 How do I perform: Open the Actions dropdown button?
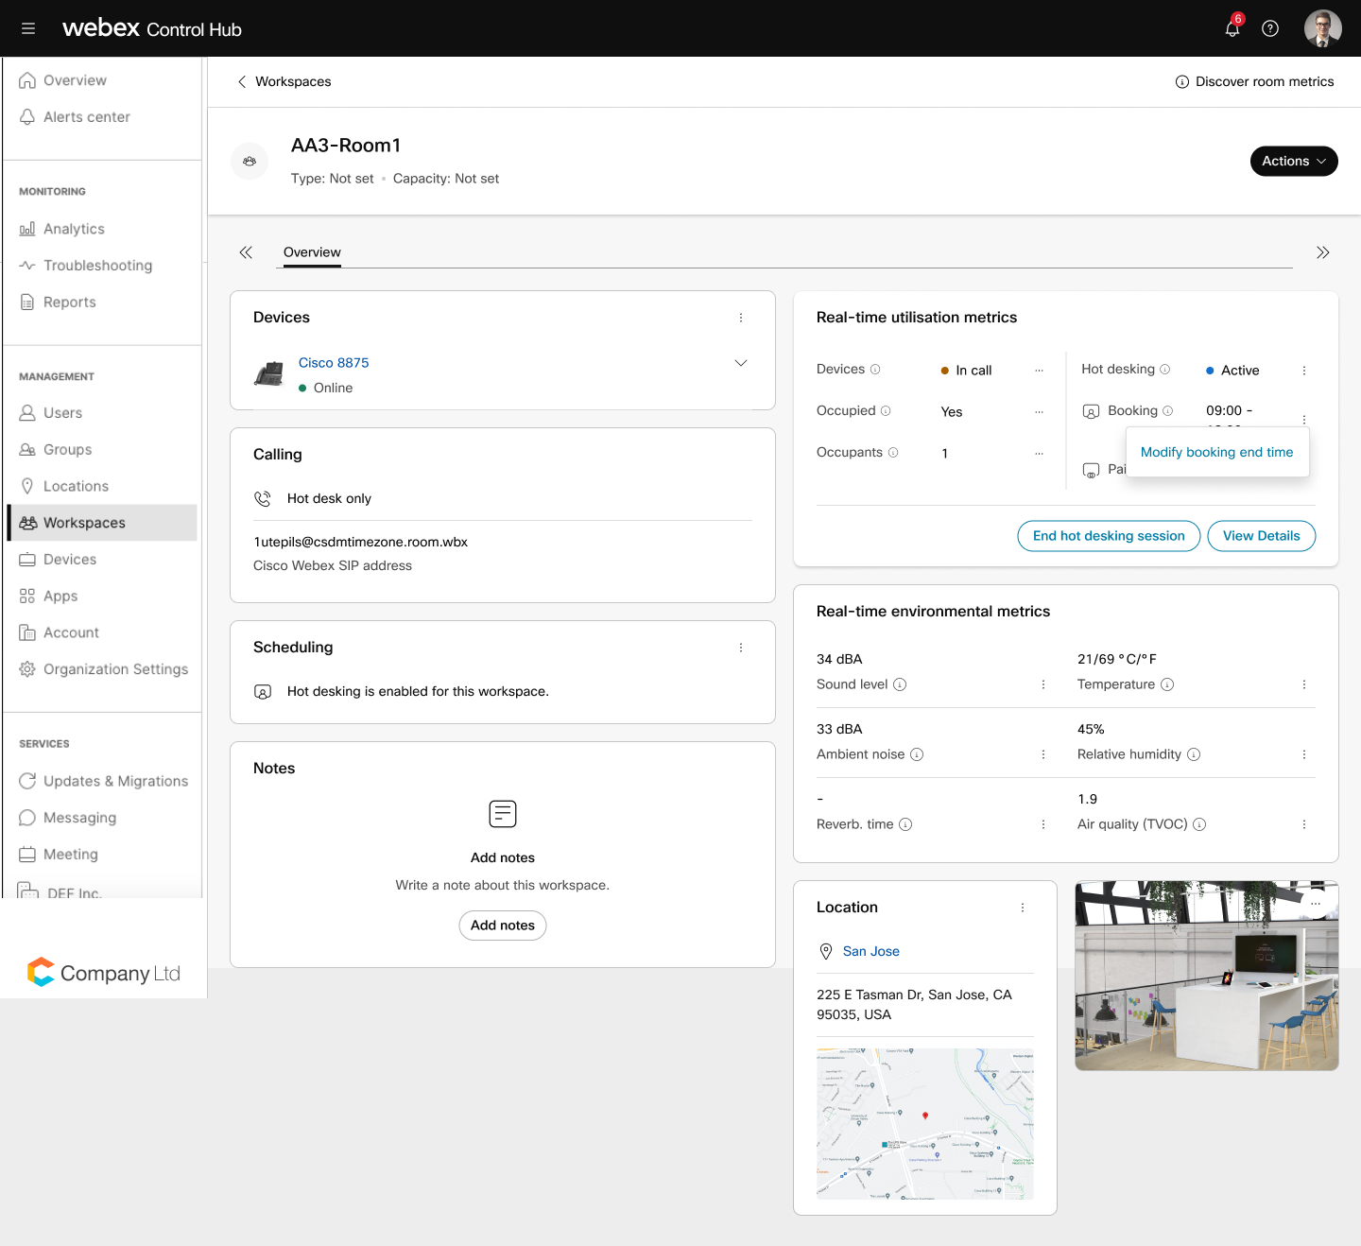(x=1294, y=161)
